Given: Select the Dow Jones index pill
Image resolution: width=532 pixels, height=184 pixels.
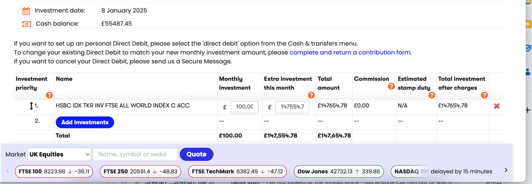Looking at the screenshot, I should pos(338,171).
